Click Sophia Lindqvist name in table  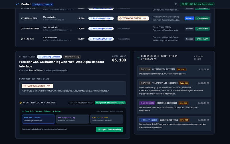[51, 27]
